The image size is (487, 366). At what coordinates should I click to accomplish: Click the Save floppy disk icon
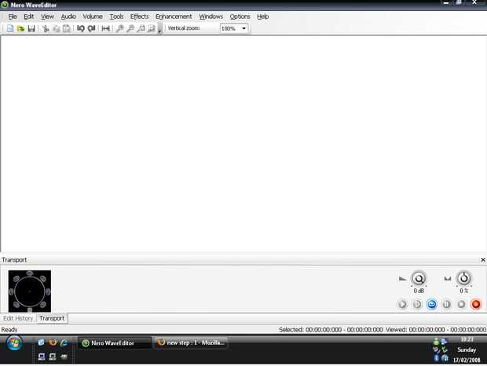[x=31, y=28]
